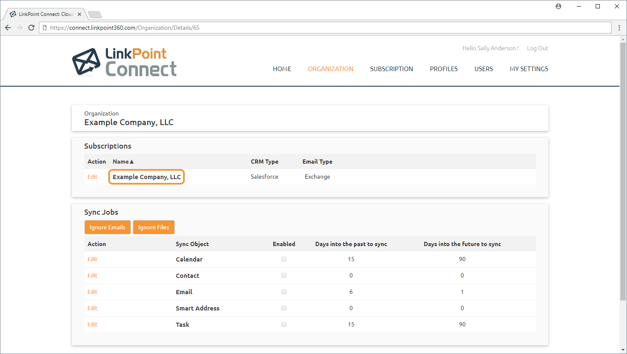This screenshot has height=354, width=627.
Task: Click the scrollbar up arrow
Action: pos(623,39)
